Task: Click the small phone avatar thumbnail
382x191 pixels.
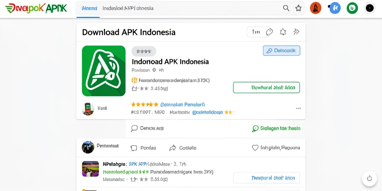Action: (x=88, y=109)
